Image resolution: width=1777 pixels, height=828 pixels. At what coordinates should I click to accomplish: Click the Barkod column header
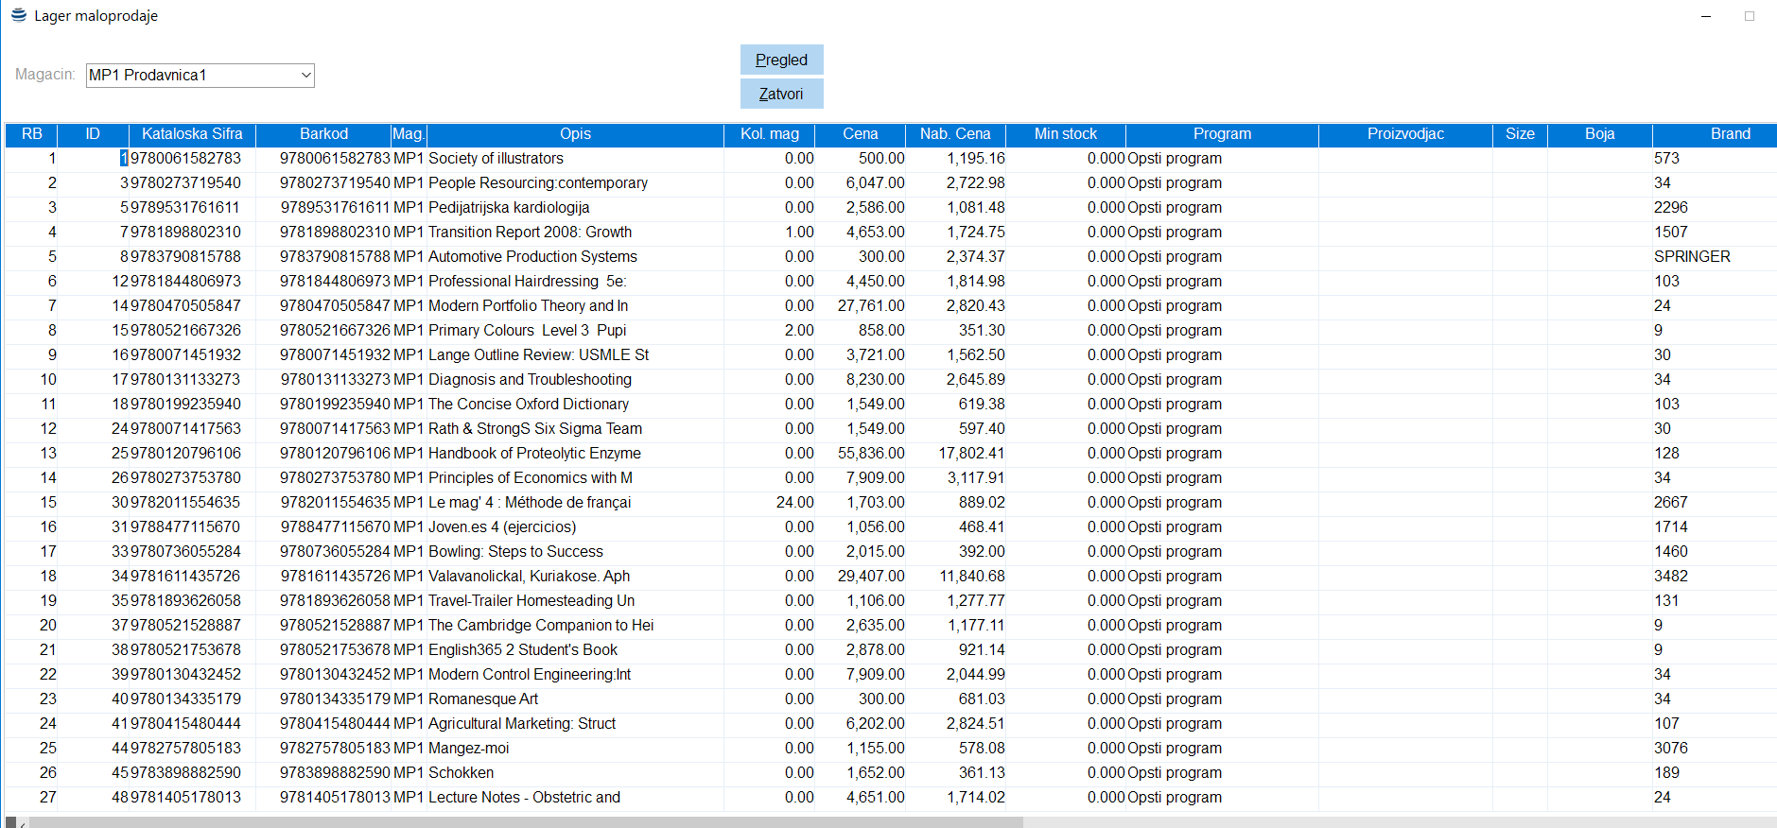[323, 134]
